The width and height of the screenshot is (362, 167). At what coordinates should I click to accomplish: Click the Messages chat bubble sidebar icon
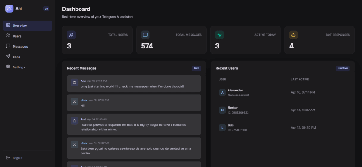pyautogui.click(x=8, y=46)
